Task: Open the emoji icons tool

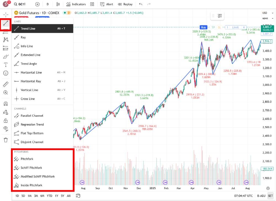Action: click(x=6, y=73)
